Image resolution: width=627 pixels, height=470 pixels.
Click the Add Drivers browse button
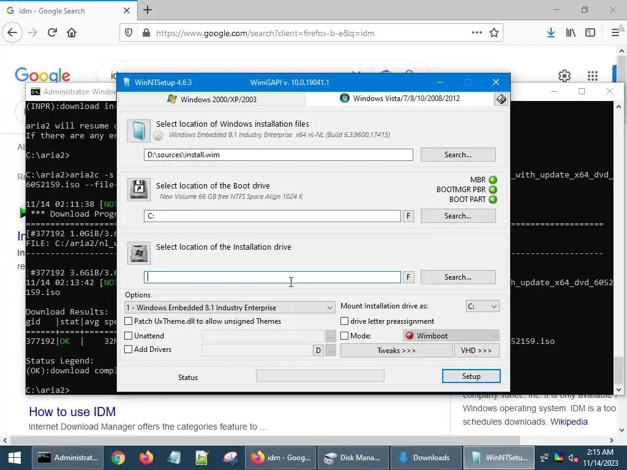tap(330, 351)
